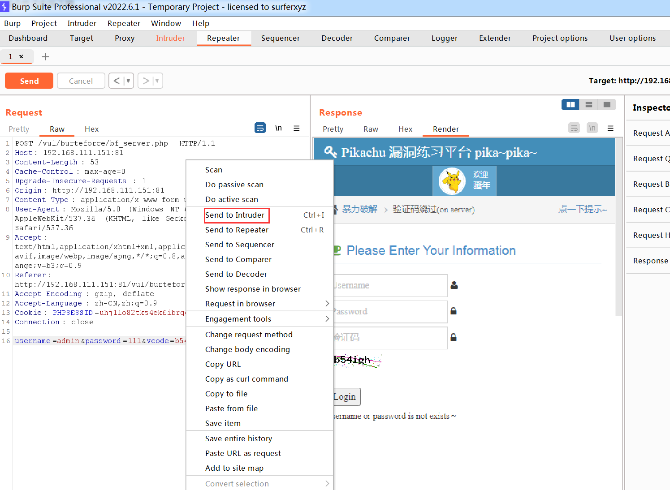The width and height of the screenshot is (670, 490).
Task: Open the back history dropdown arrow
Action: (128, 81)
